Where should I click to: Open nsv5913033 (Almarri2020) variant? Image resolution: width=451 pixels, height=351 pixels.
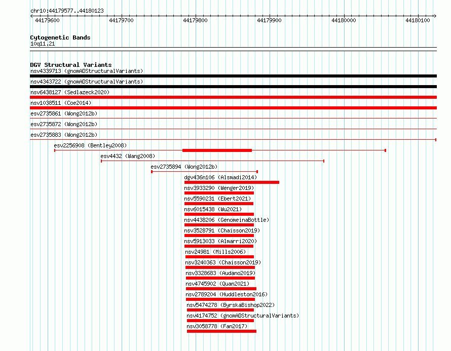coord(220,241)
